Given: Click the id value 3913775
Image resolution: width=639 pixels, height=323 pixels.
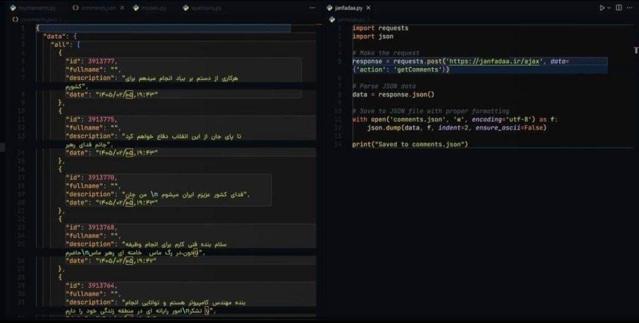Looking at the screenshot, I should pos(101,119).
